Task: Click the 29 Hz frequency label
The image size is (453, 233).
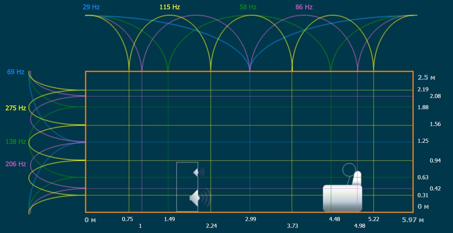Action: (91, 7)
